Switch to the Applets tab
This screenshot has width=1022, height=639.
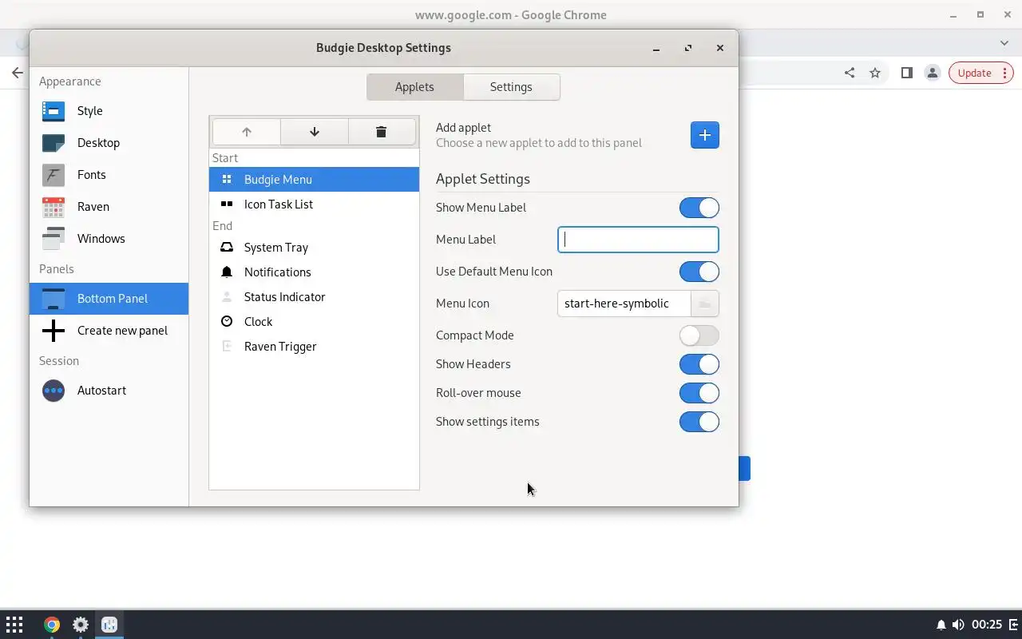(414, 87)
